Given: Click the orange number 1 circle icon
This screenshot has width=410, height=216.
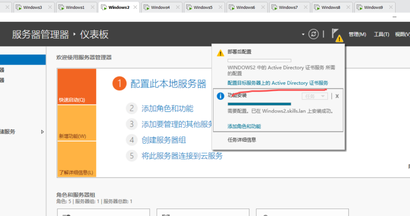Looking at the screenshot, I should [x=119, y=84].
